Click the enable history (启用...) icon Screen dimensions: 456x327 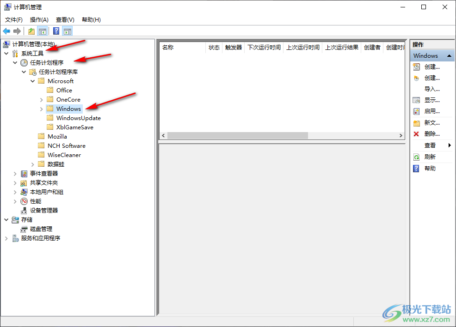tap(416, 111)
